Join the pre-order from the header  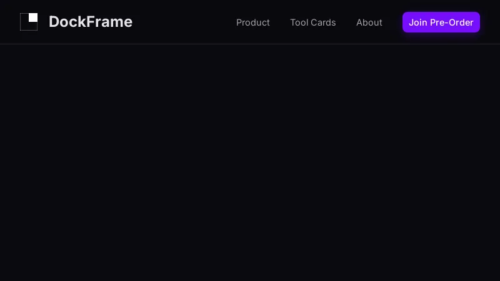tap(441, 22)
